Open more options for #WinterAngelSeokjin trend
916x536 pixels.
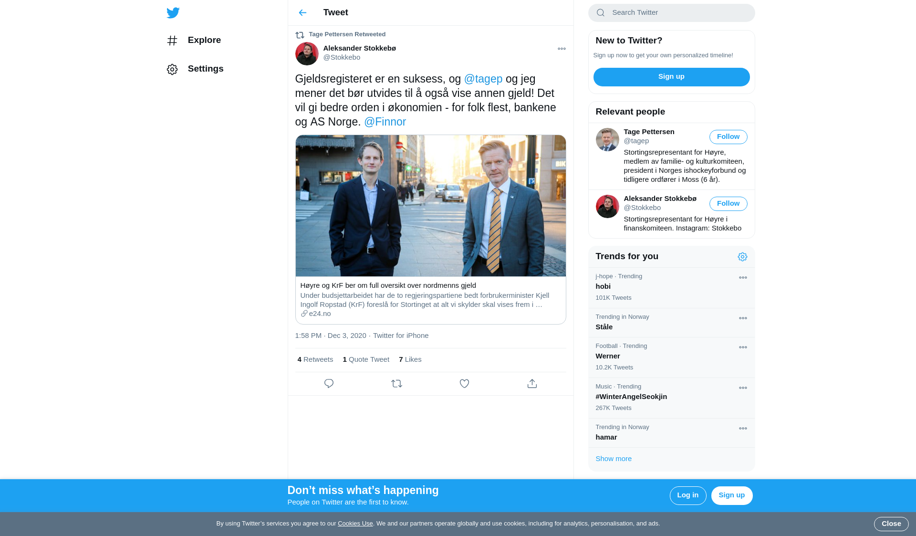[743, 388]
